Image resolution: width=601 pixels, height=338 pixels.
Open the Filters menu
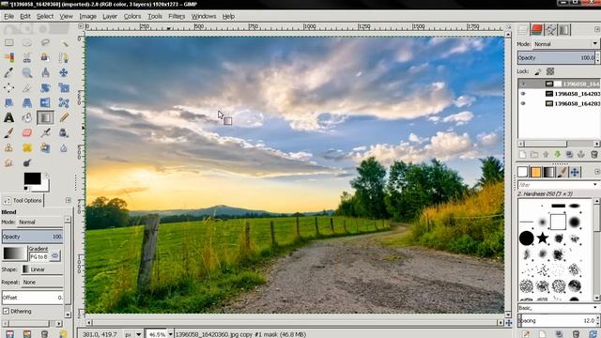pyautogui.click(x=177, y=16)
